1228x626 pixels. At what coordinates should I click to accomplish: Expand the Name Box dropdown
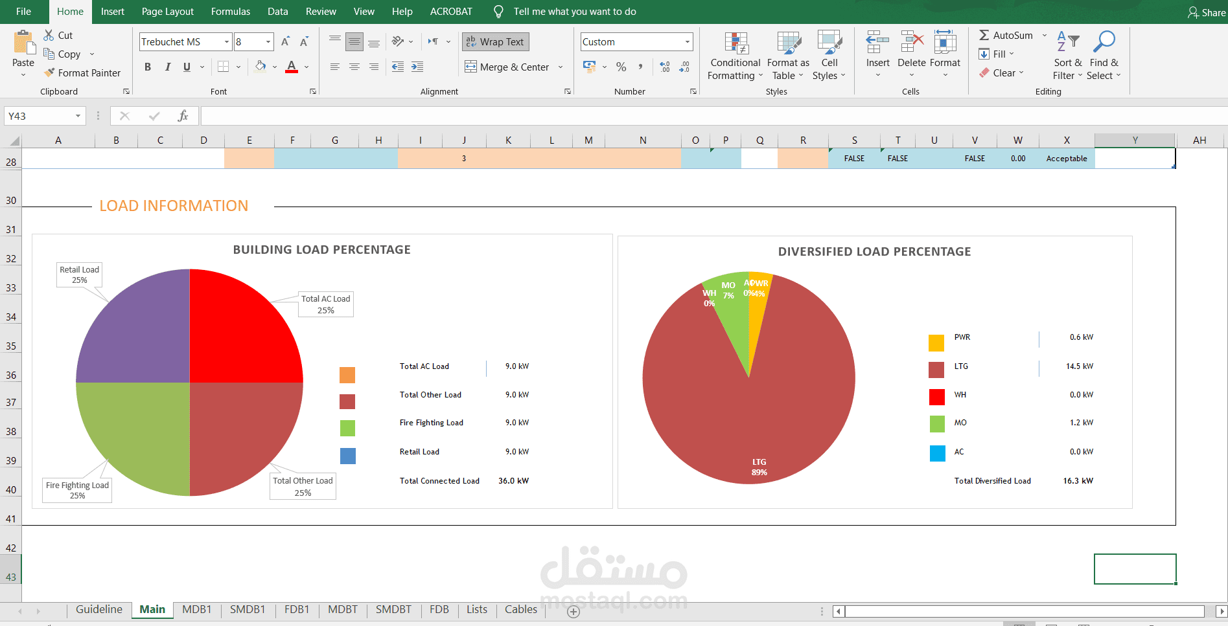pyautogui.click(x=78, y=116)
